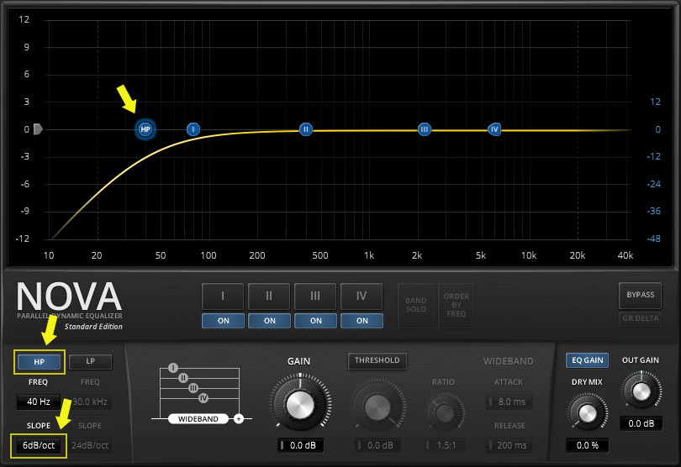Select band IV tab button
Viewport: 681px width, 467px height.
tap(362, 296)
